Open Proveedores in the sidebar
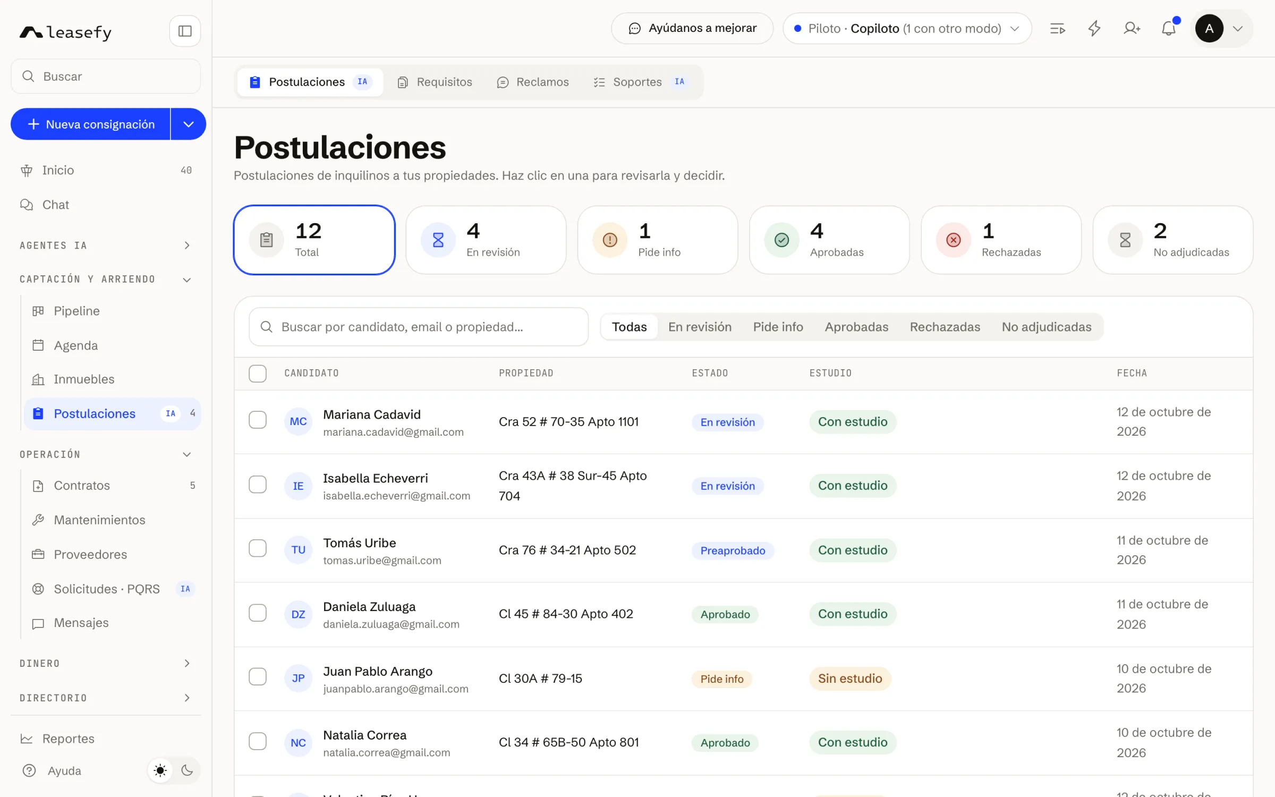Viewport: 1275px width, 797px height. tap(112, 554)
